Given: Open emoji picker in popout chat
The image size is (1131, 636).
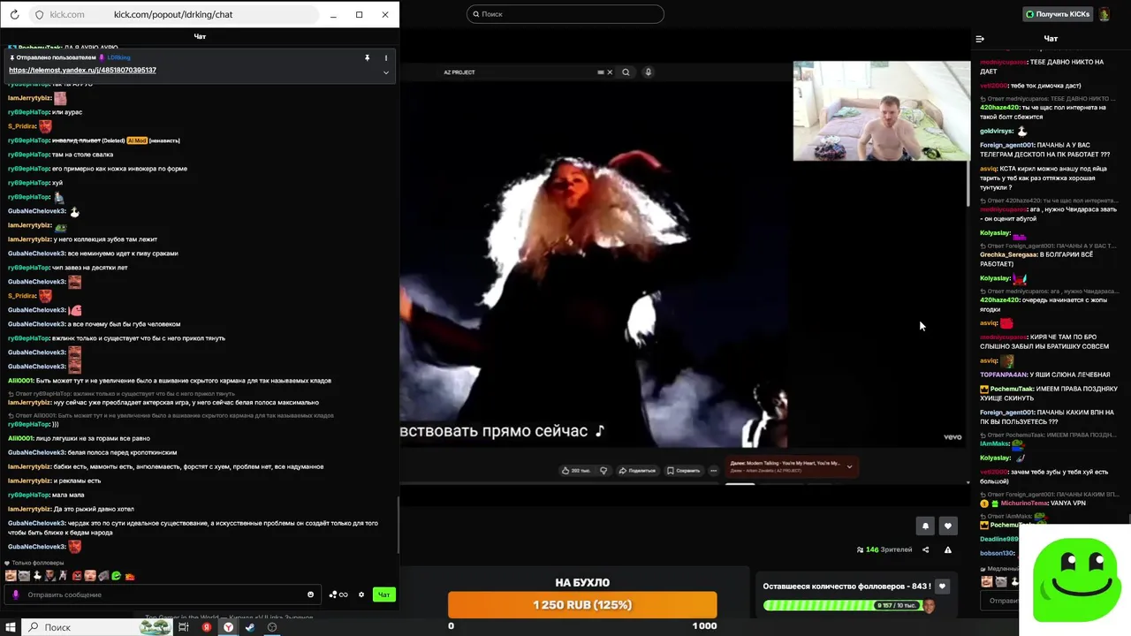Looking at the screenshot, I should (310, 594).
